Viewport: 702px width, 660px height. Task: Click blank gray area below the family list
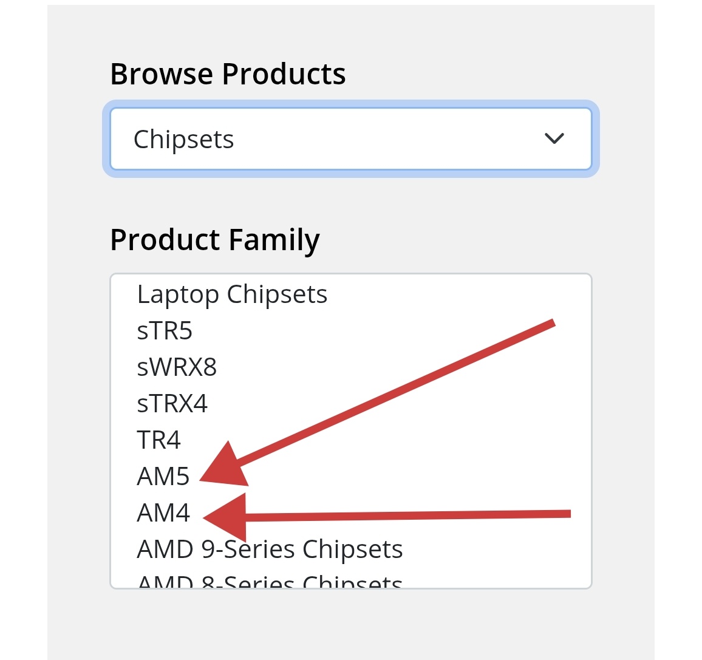tap(350, 622)
